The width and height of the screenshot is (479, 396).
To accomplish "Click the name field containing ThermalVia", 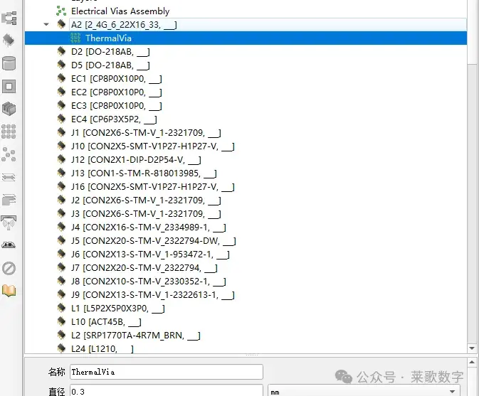I will 167,372.
